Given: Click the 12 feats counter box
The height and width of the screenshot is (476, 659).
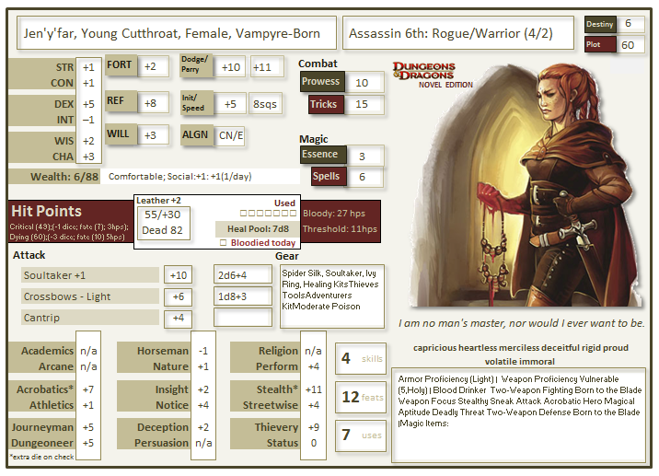Looking at the screenshot, I should coord(360,397).
